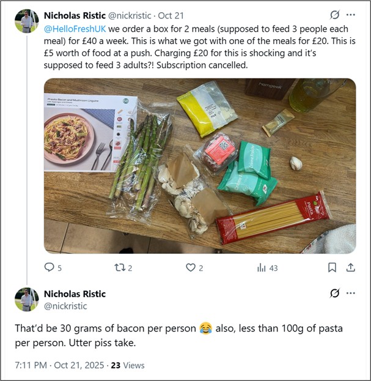Click the first tweet's profile avatar
Screen dimensions: 371x381
point(26,21)
